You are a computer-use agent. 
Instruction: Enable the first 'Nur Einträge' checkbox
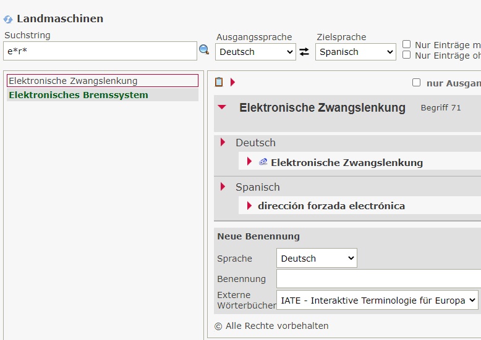click(x=407, y=44)
